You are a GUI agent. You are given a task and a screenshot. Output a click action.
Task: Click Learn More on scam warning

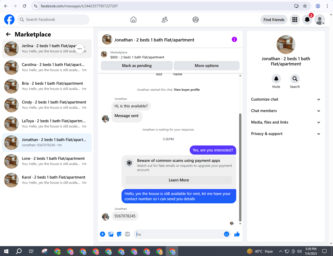179,180
